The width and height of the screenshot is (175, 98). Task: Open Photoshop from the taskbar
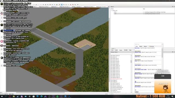(x=69, y=96)
